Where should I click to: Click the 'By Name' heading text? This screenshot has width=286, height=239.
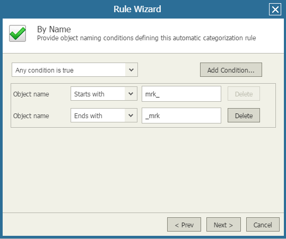[x=54, y=30]
